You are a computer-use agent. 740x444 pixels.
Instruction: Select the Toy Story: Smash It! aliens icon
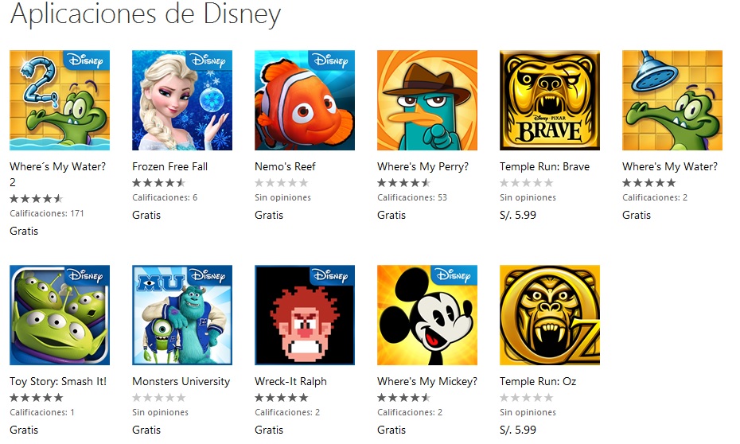[x=60, y=315]
